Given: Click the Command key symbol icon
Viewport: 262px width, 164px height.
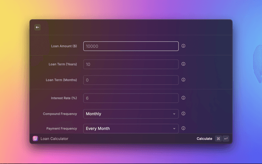Looking at the screenshot, I should click(218, 139).
